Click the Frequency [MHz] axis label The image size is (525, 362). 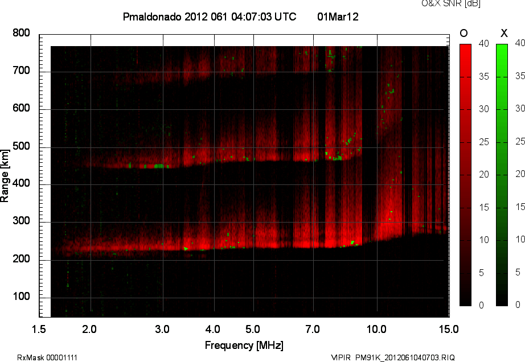(x=244, y=345)
